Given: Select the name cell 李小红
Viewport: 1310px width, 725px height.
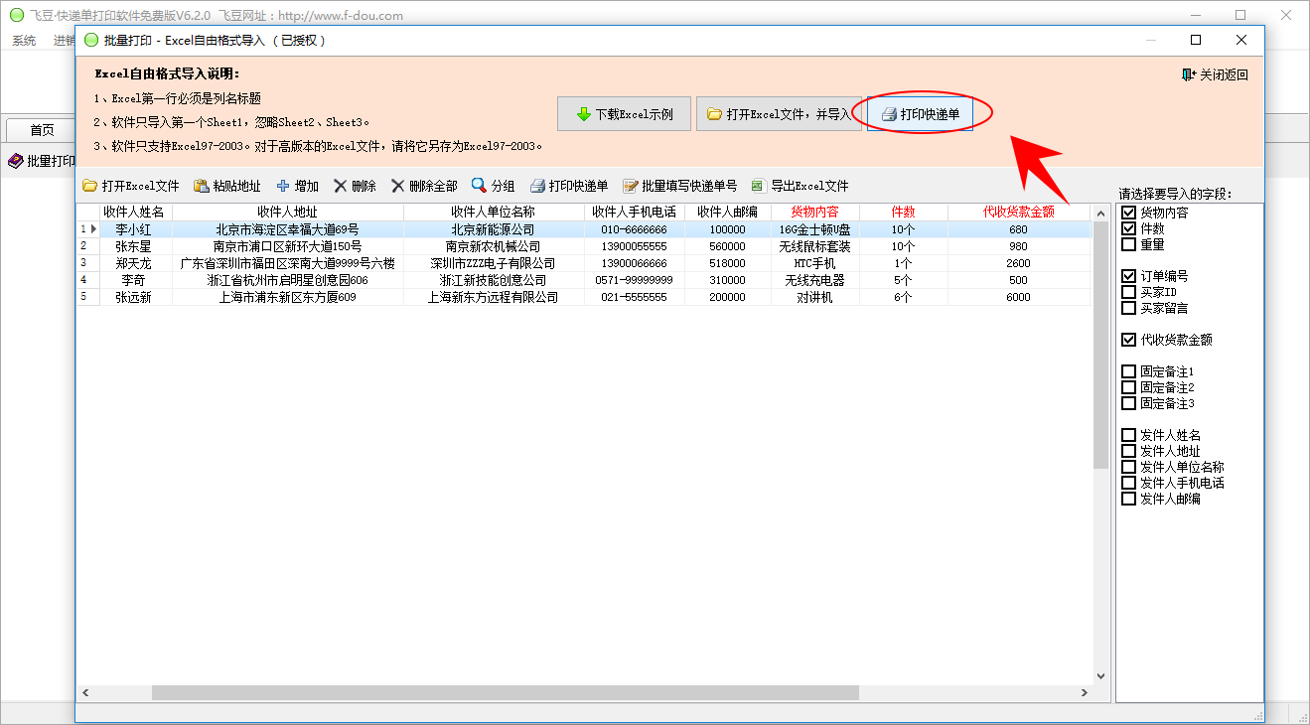Looking at the screenshot, I should (135, 229).
